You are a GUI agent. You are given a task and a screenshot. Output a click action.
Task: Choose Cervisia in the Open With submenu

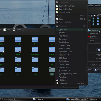click(x=93, y=37)
